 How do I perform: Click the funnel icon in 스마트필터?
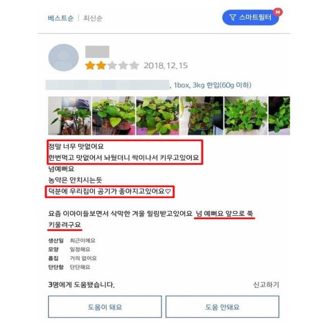click(x=232, y=17)
